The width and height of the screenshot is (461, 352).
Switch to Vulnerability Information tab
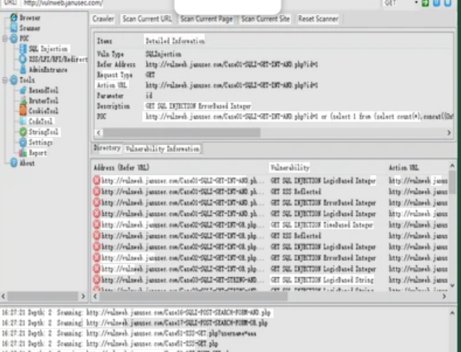pos(162,149)
